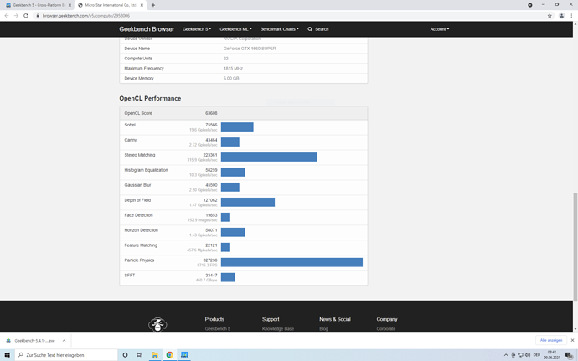
Task: Click the Windows taskbar search box
Action: click(66, 355)
